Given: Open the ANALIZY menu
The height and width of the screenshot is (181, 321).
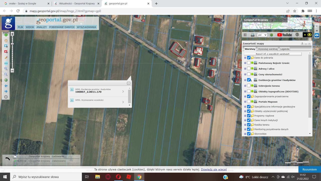Looking at the screenshot, I should 42,27.
